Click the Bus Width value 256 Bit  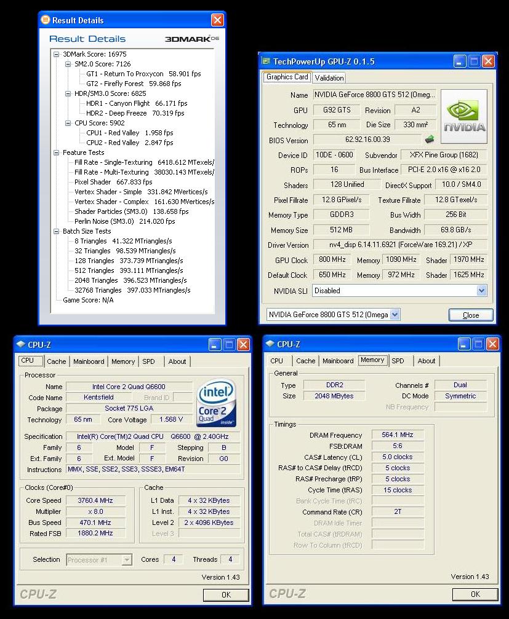click(x=455, y=215)
